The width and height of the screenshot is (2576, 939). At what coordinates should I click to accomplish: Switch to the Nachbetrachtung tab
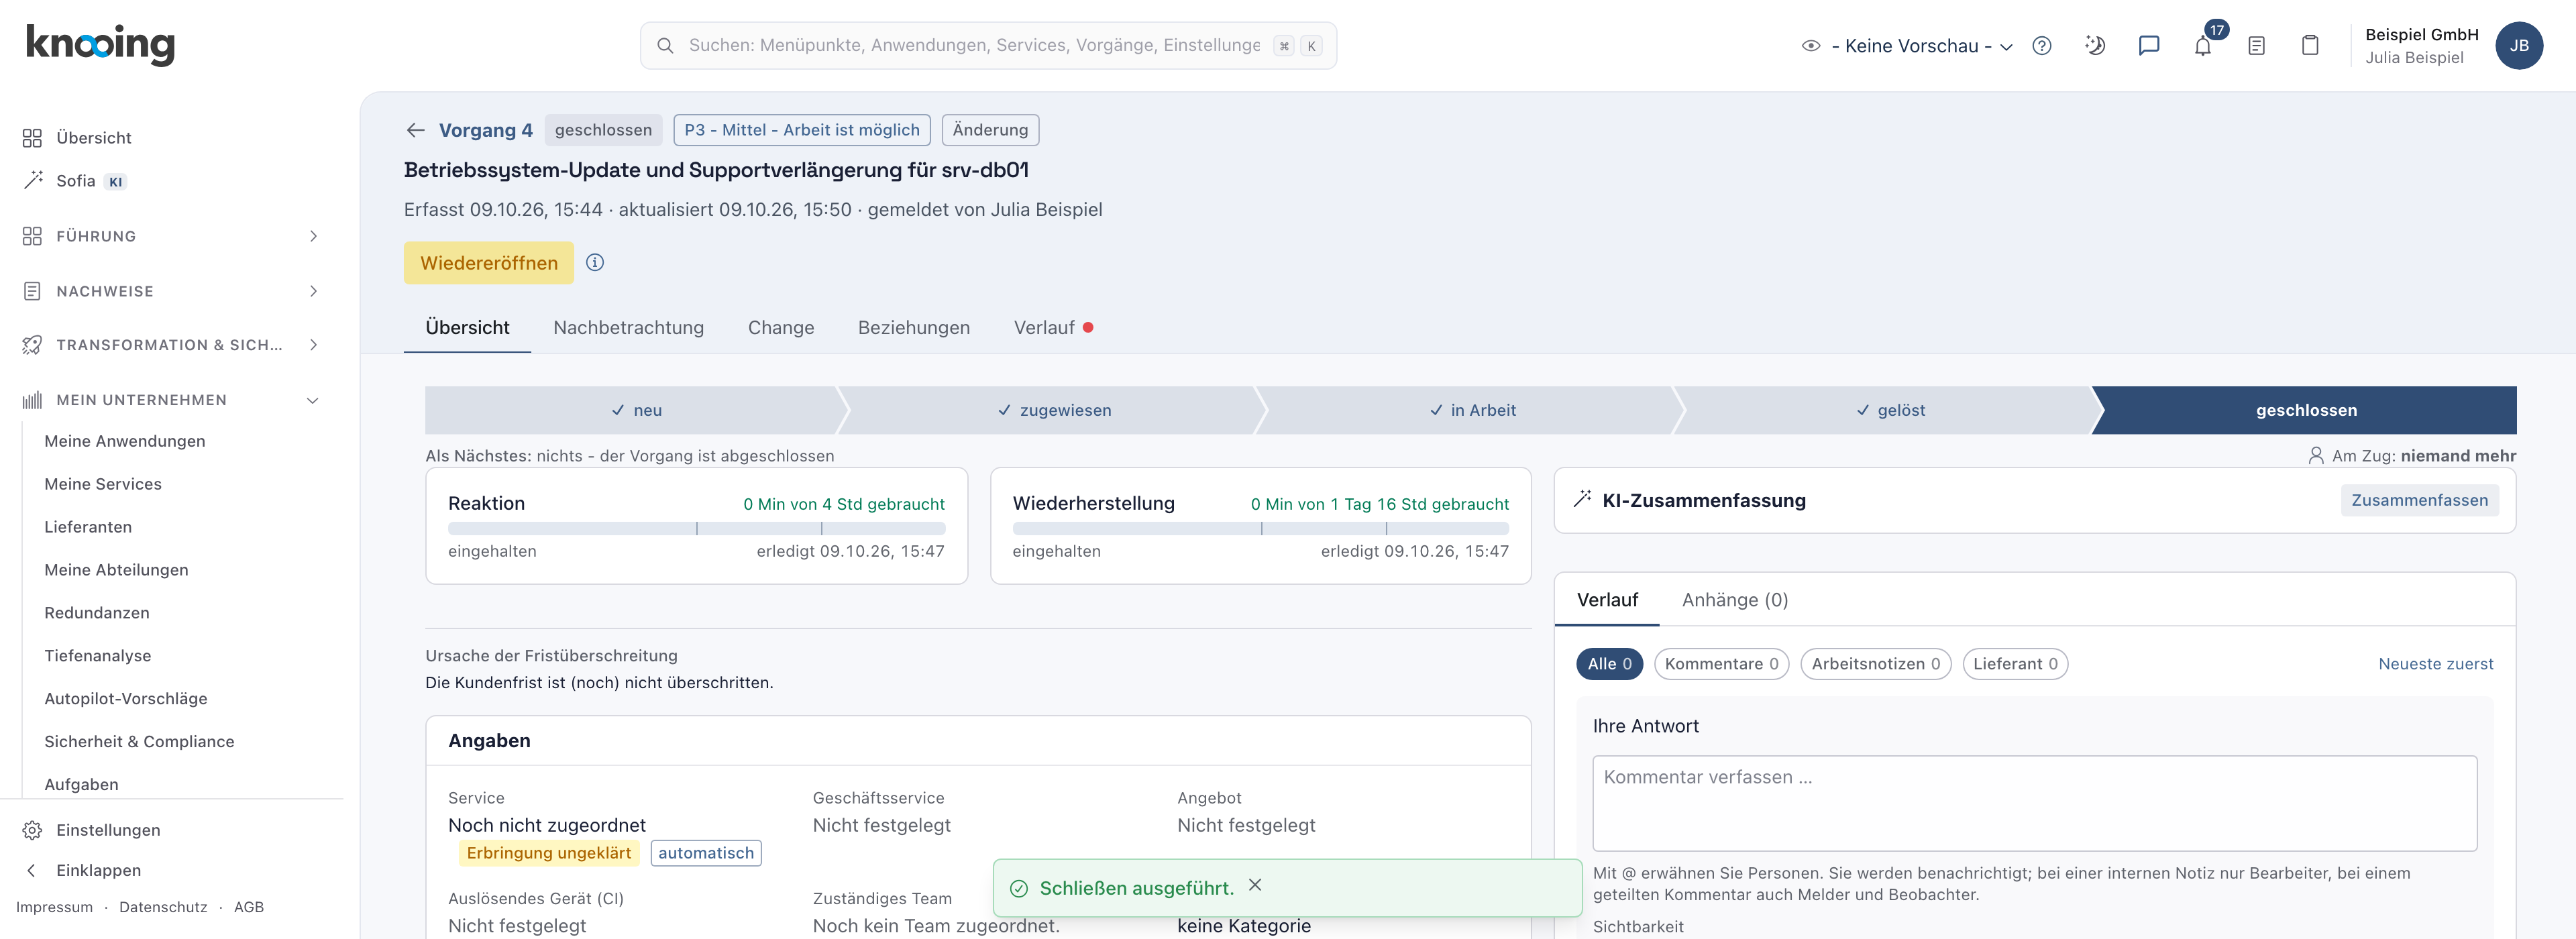[628, 328]
